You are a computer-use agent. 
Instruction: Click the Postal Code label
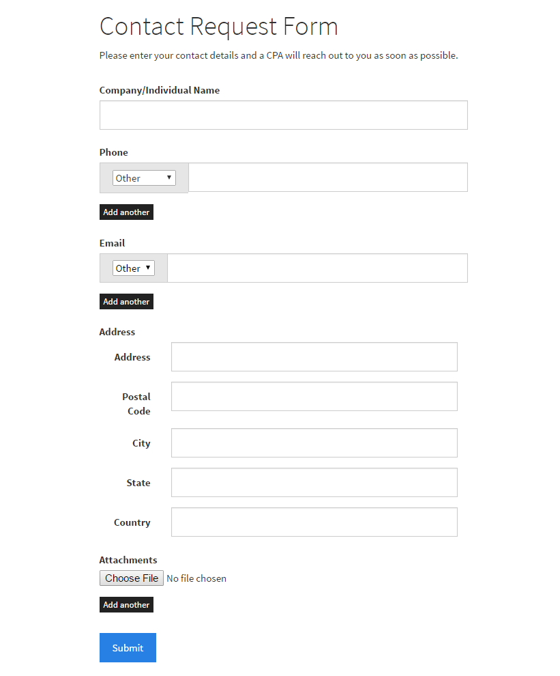click(137, 404)
